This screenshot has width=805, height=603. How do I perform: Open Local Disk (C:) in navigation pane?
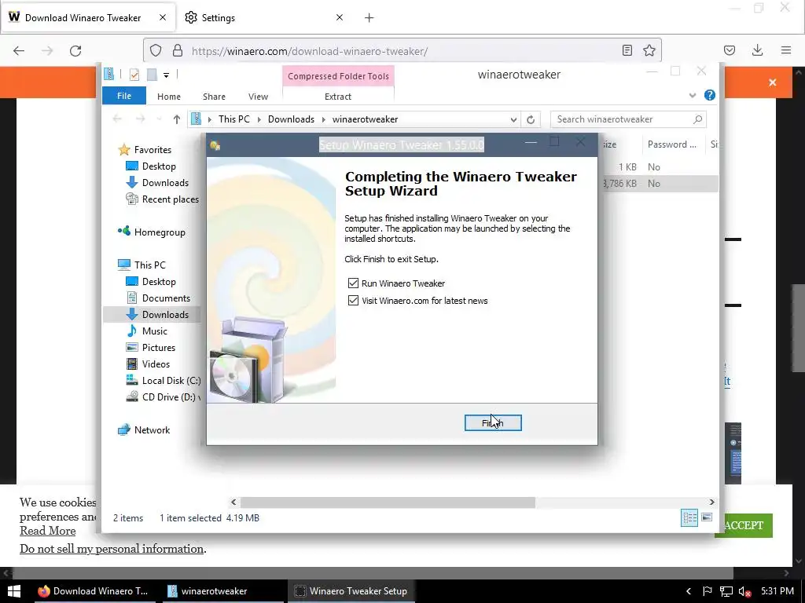(x=171, y=381)
